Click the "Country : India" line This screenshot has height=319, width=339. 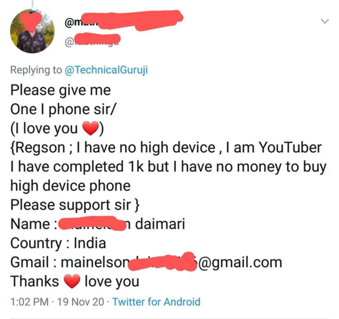click(58, 243)
